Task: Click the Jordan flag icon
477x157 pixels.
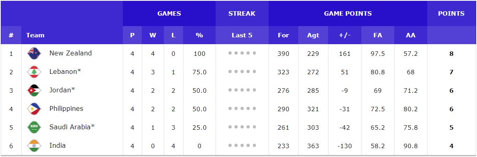Action: point(34,90)
